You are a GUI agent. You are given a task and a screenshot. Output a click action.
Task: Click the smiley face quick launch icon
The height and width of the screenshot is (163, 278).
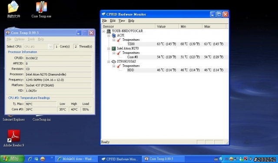[43, 159]
